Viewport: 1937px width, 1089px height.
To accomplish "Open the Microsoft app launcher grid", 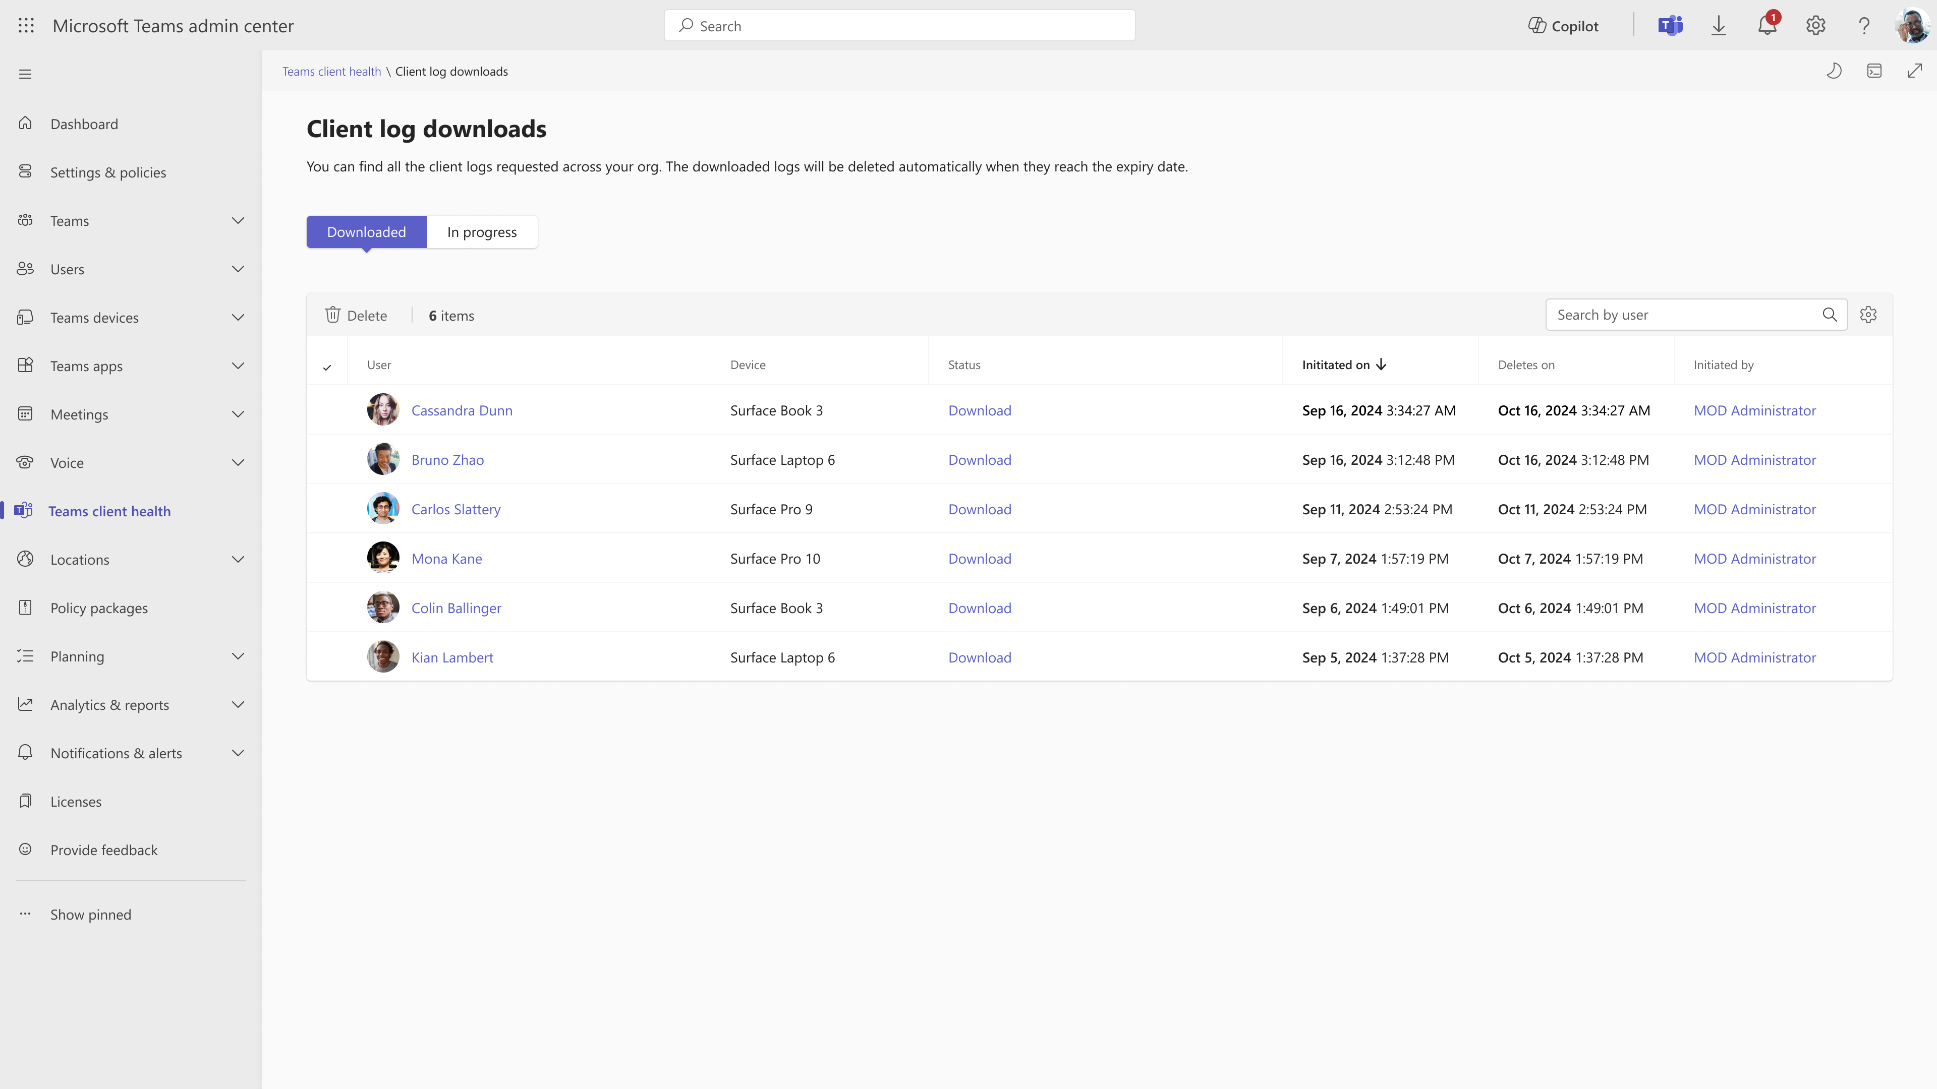I will pyautogui.click(x=26, y=25).
